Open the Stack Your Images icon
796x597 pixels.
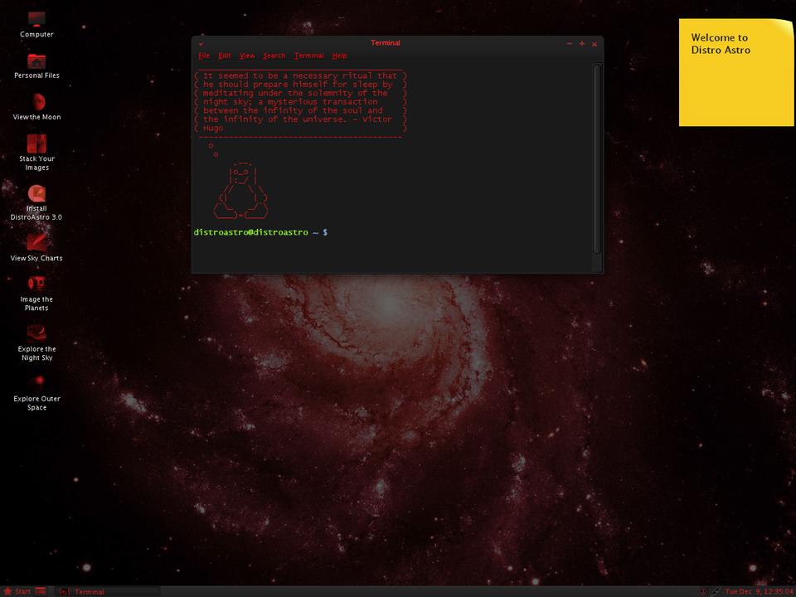pyautogui.click(x=36, y=143)
